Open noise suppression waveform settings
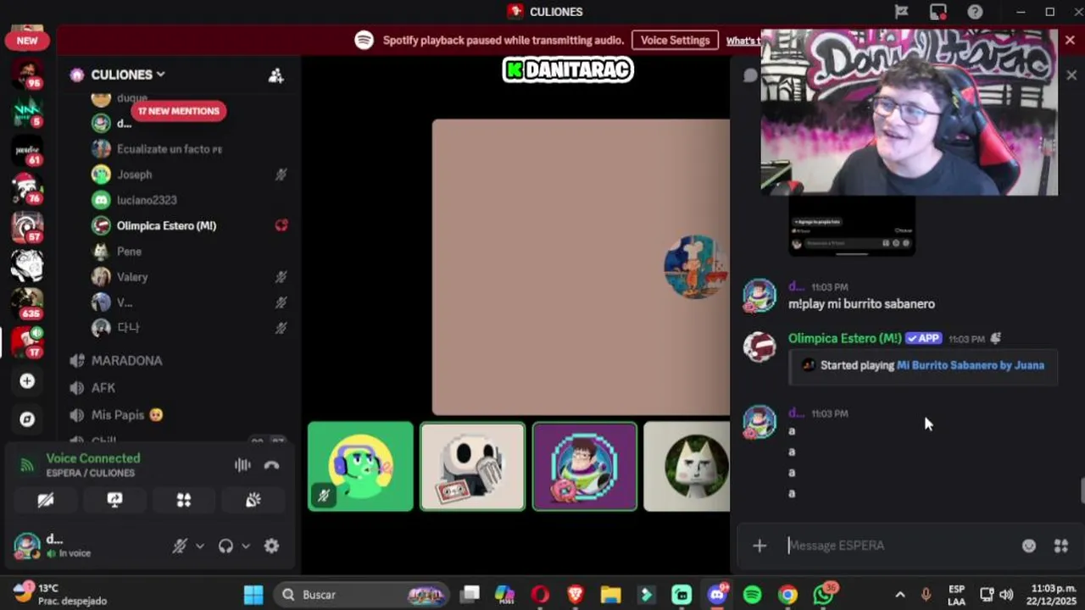Viewport: 1085px width, 610px height. 242,465
